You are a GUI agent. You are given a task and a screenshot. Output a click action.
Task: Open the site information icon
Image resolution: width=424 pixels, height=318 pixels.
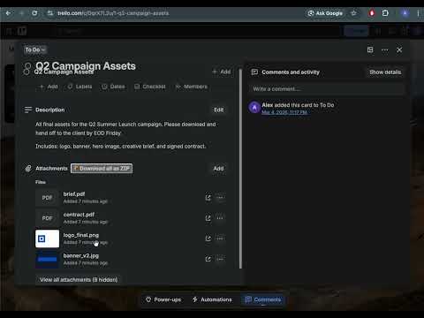50,13
